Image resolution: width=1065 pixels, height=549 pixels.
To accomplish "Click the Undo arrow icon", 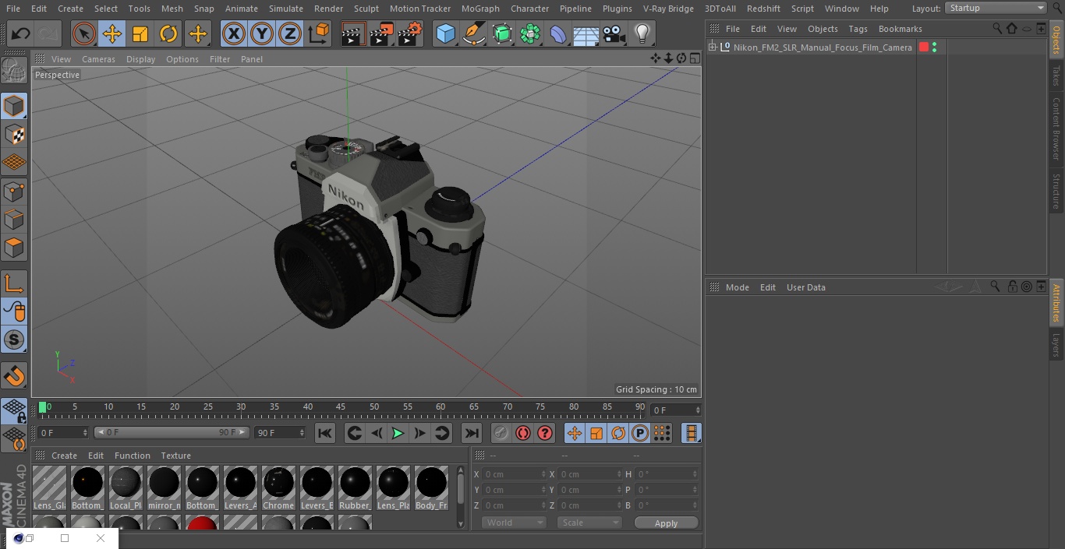I will (21, 33).
